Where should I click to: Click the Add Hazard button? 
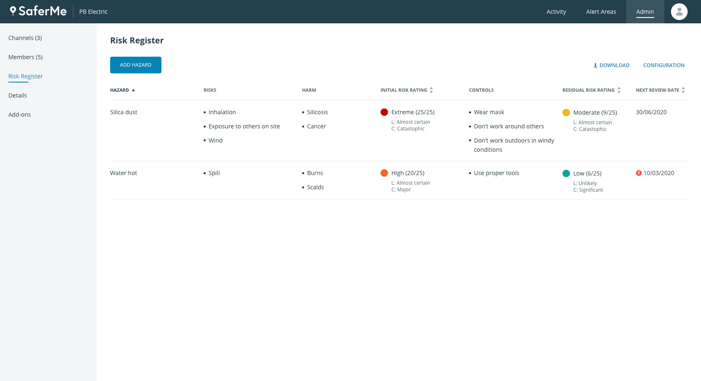(136, 65)
